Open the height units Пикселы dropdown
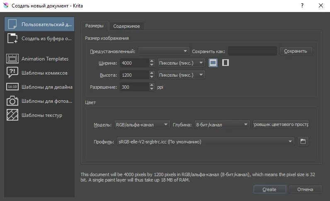The width and height of the screenshot is (330, 201). tap(181, 75)
